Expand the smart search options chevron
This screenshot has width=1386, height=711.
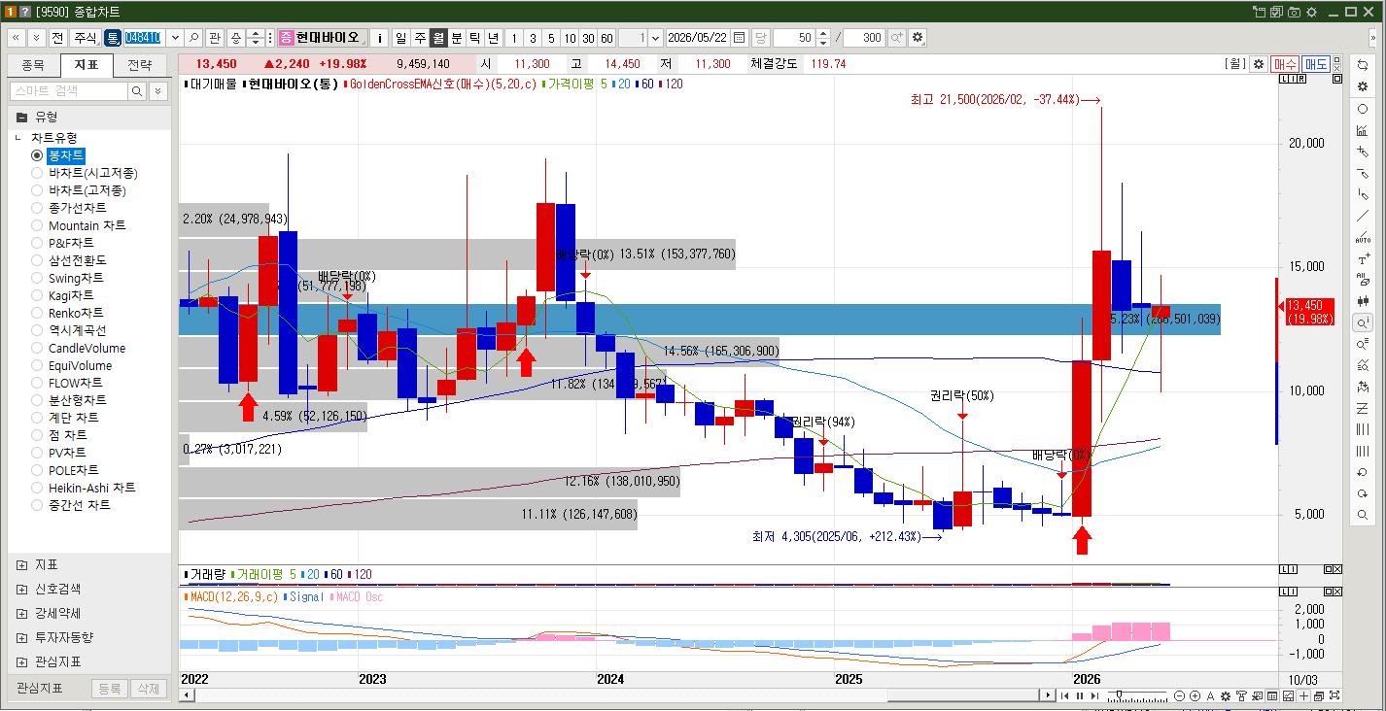click(158, 90)
